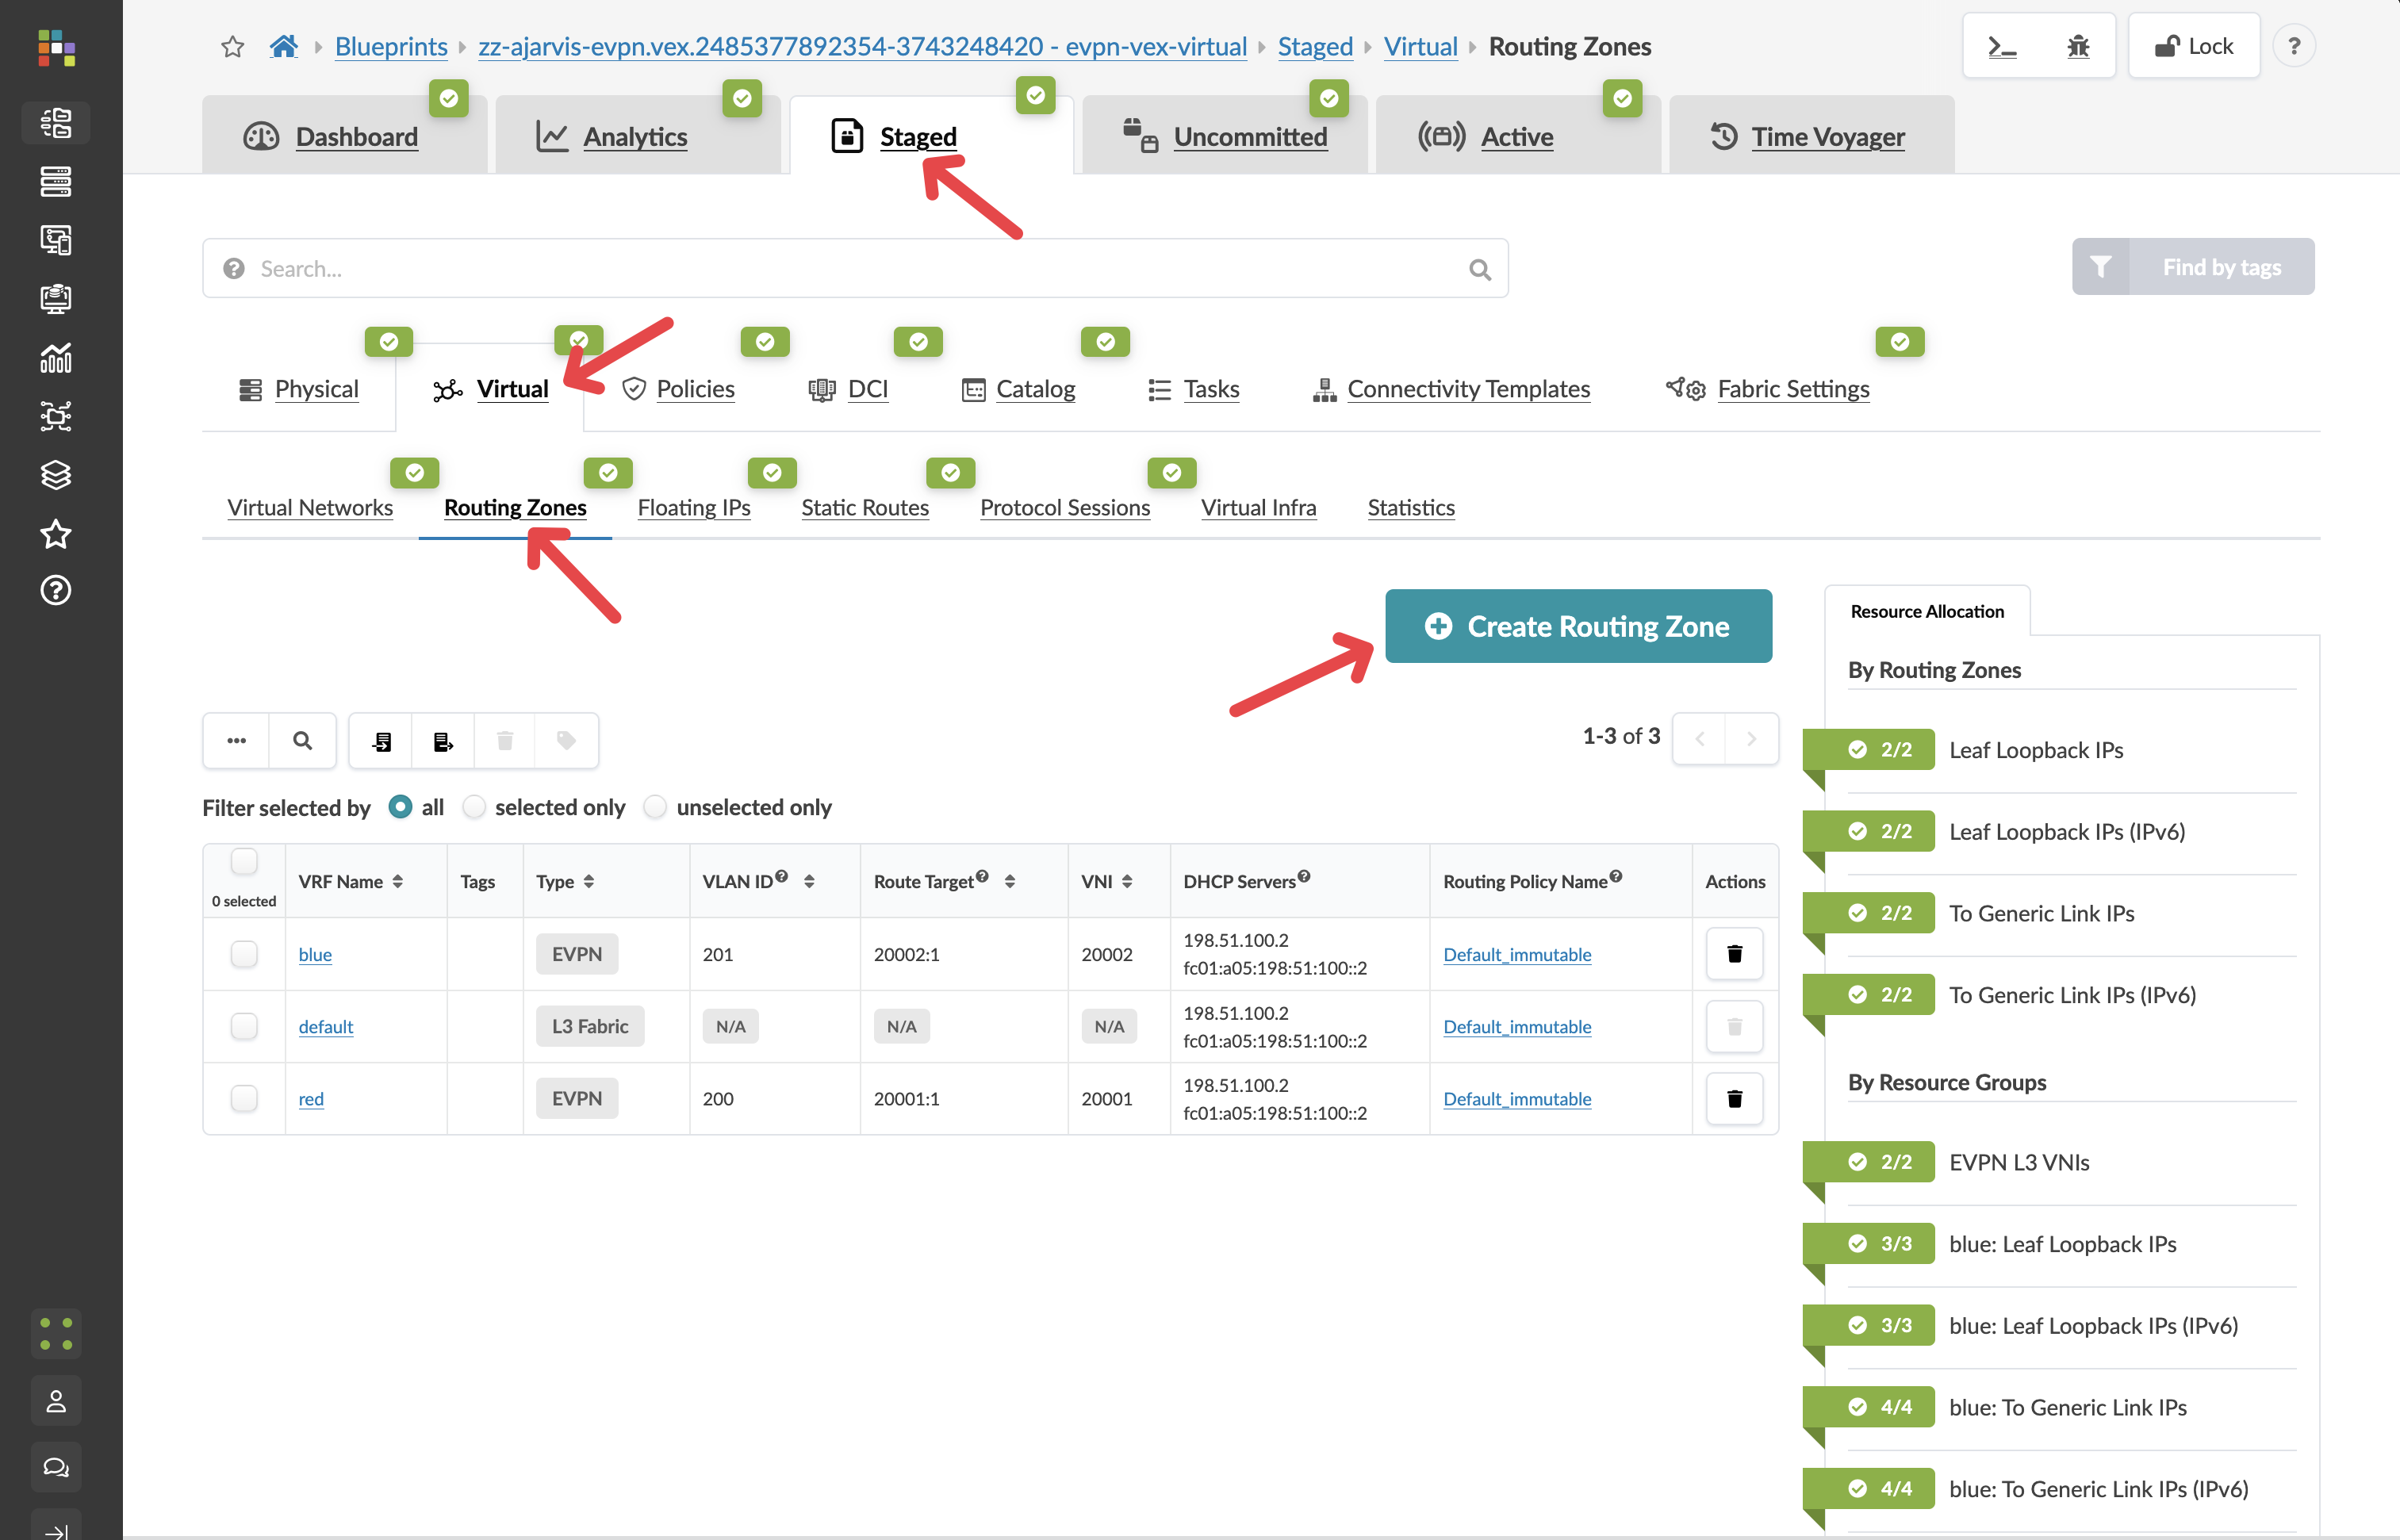Delete the red routing zone with trash icon
Screen dimensions: 2400x1540
click(1734, 1098)
